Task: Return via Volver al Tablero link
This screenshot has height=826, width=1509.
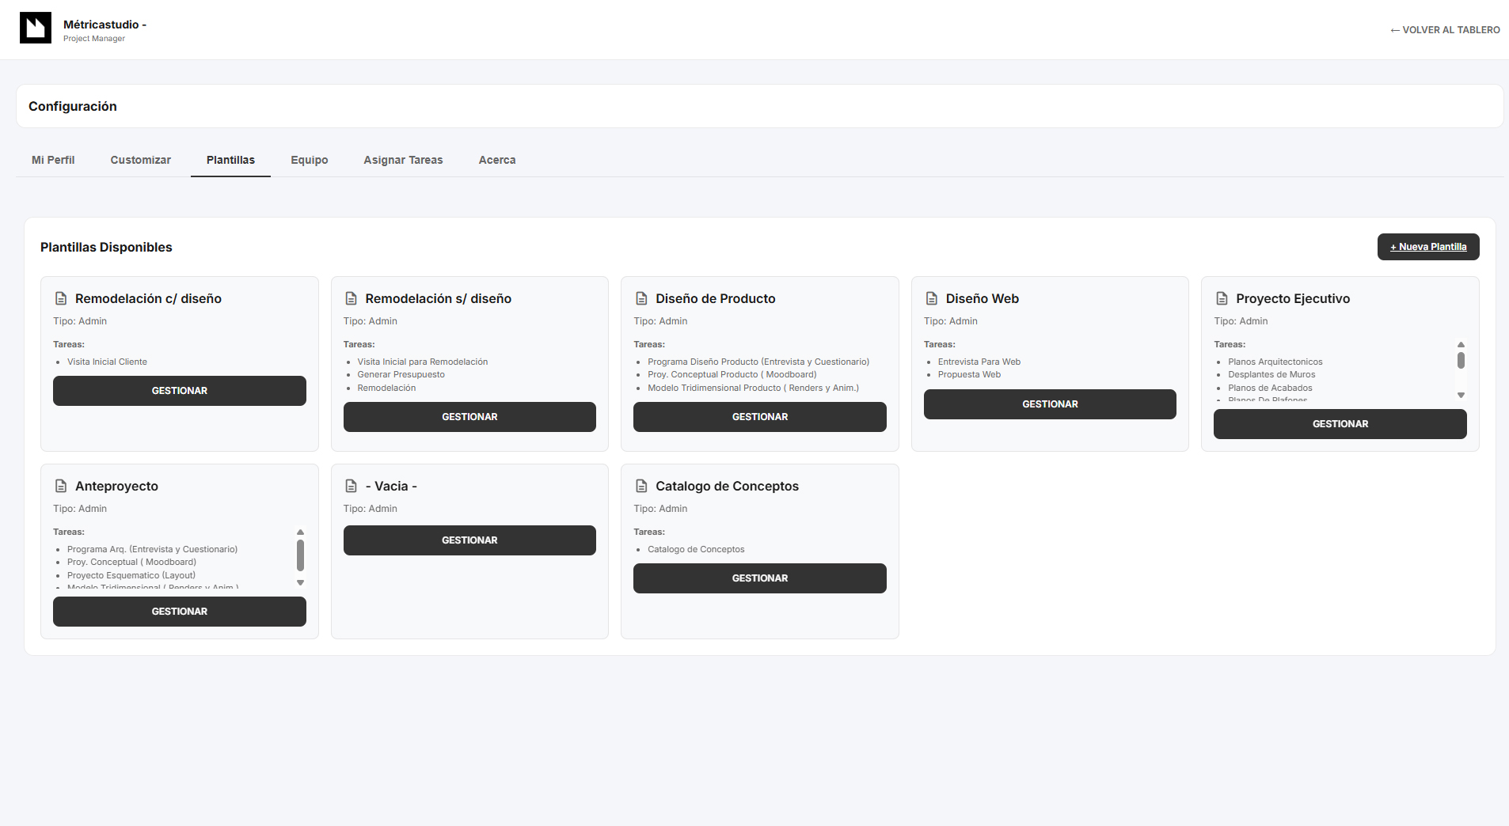Action: (x=1445, y=30)
